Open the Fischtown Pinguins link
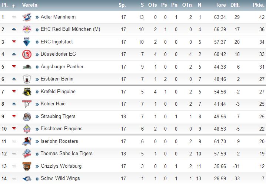266x184 pixels. (x=61, y=129)
